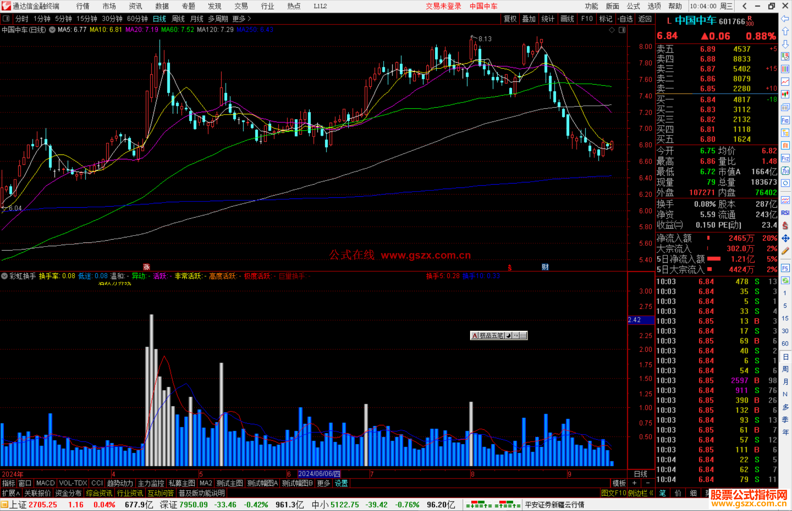792x511 pixels.
Task: Toggle the 彩虹换手 indicator circle button
Action: coord(4,276)
